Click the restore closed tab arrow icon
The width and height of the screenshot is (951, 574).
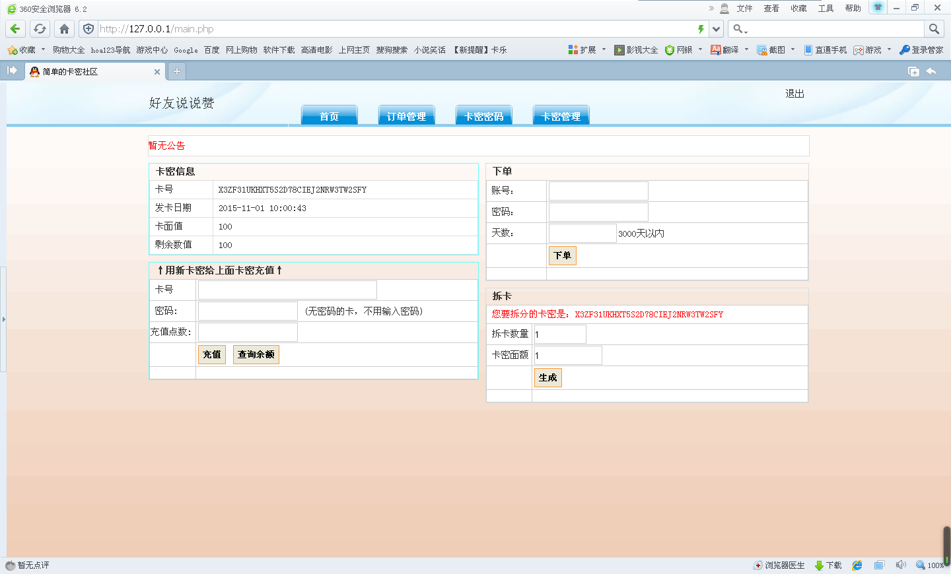(932, 71)
